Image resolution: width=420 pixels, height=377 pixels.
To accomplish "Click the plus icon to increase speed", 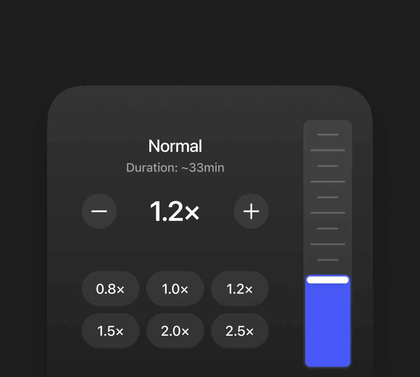I will pyautogui.click(x=251, y=211).
